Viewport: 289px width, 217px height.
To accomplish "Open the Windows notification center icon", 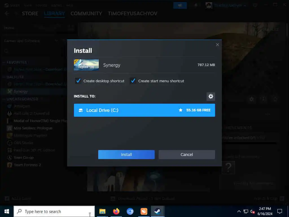I will [280, 211].
